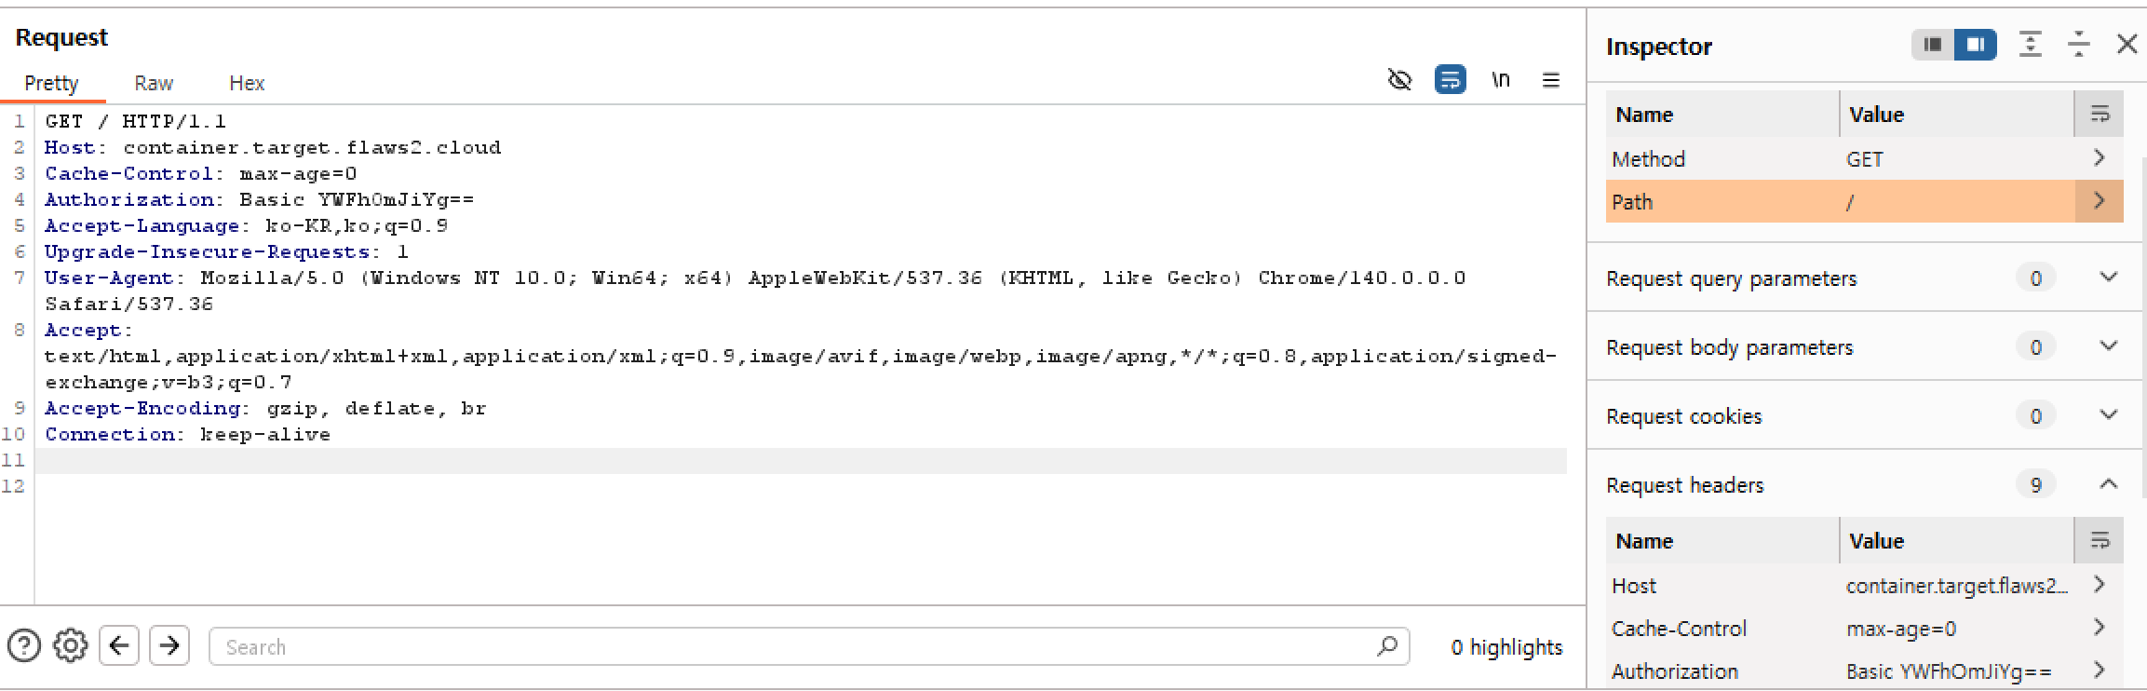
Task: Click Value column header in Request headers
Action: [1876, 541]
